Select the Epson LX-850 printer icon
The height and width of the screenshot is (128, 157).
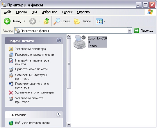point(80,42)
